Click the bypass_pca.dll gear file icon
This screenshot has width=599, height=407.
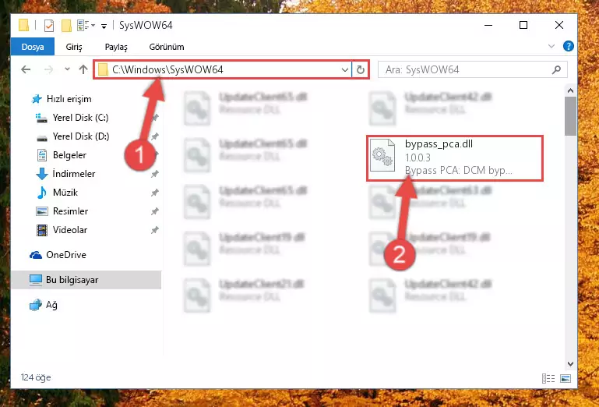(x=382, y=156)
